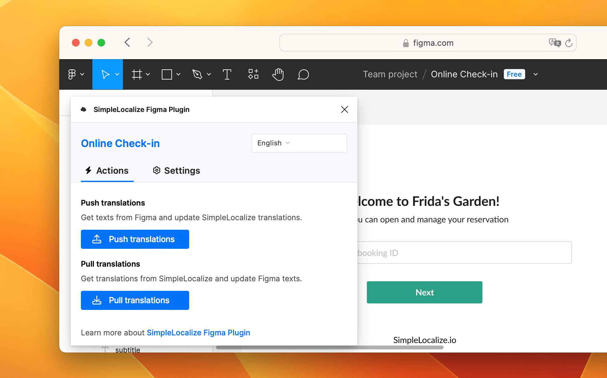Open the file options chevron beside Free
Viewport: 607px width, 378px height.
(536, 74)
